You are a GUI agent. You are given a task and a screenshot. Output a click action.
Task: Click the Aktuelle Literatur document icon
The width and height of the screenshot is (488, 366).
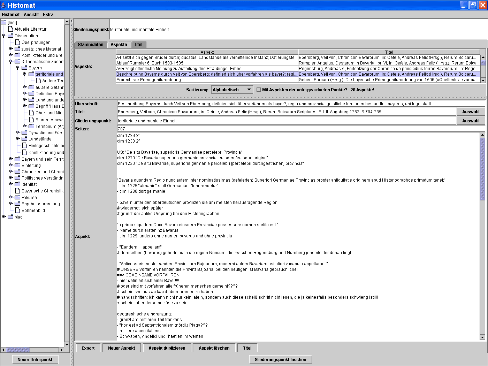11,29
